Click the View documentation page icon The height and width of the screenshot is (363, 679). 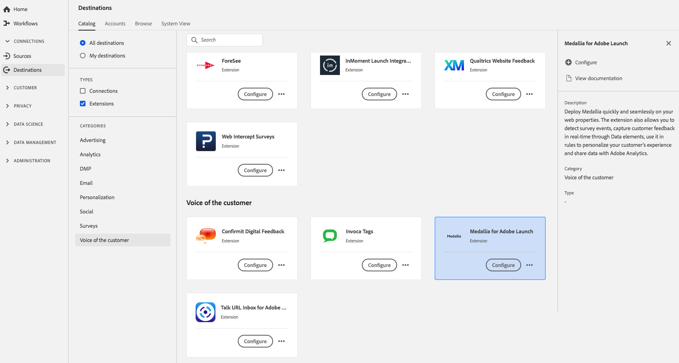coord(569,78)
